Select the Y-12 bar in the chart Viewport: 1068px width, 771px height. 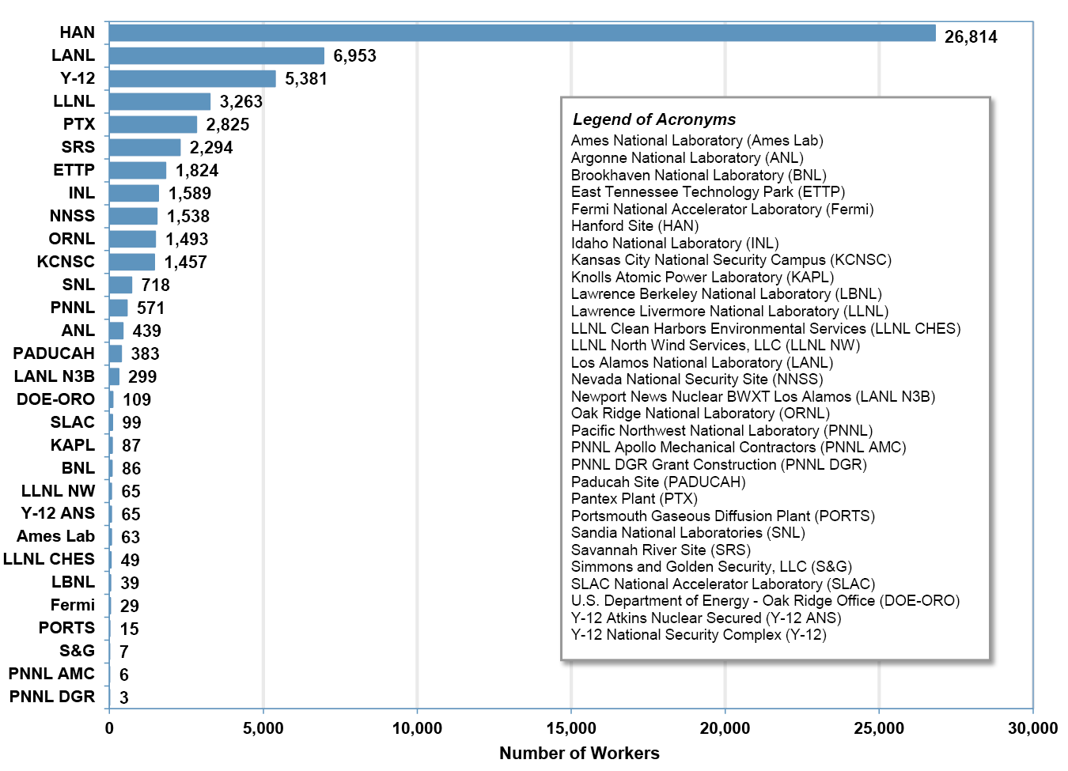point(192,78)
